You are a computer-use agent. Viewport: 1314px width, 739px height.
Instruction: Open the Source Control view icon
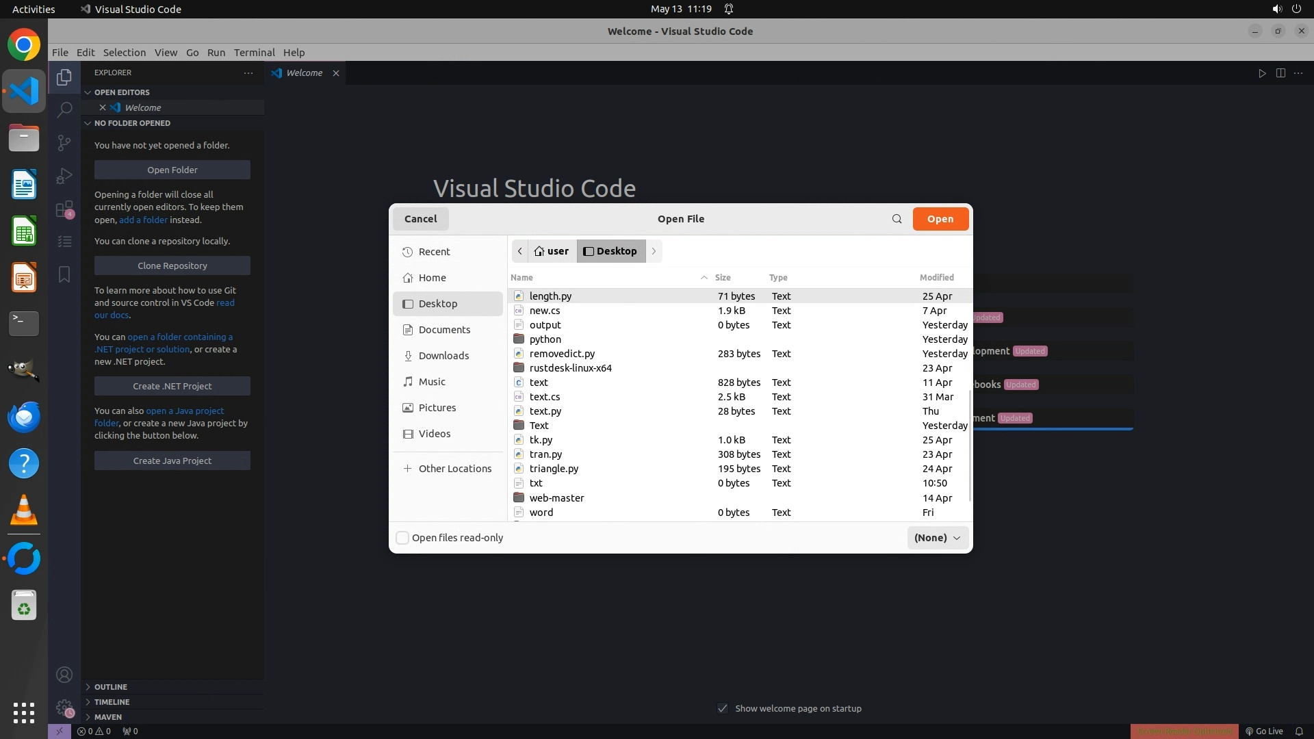tap(64, 142)
